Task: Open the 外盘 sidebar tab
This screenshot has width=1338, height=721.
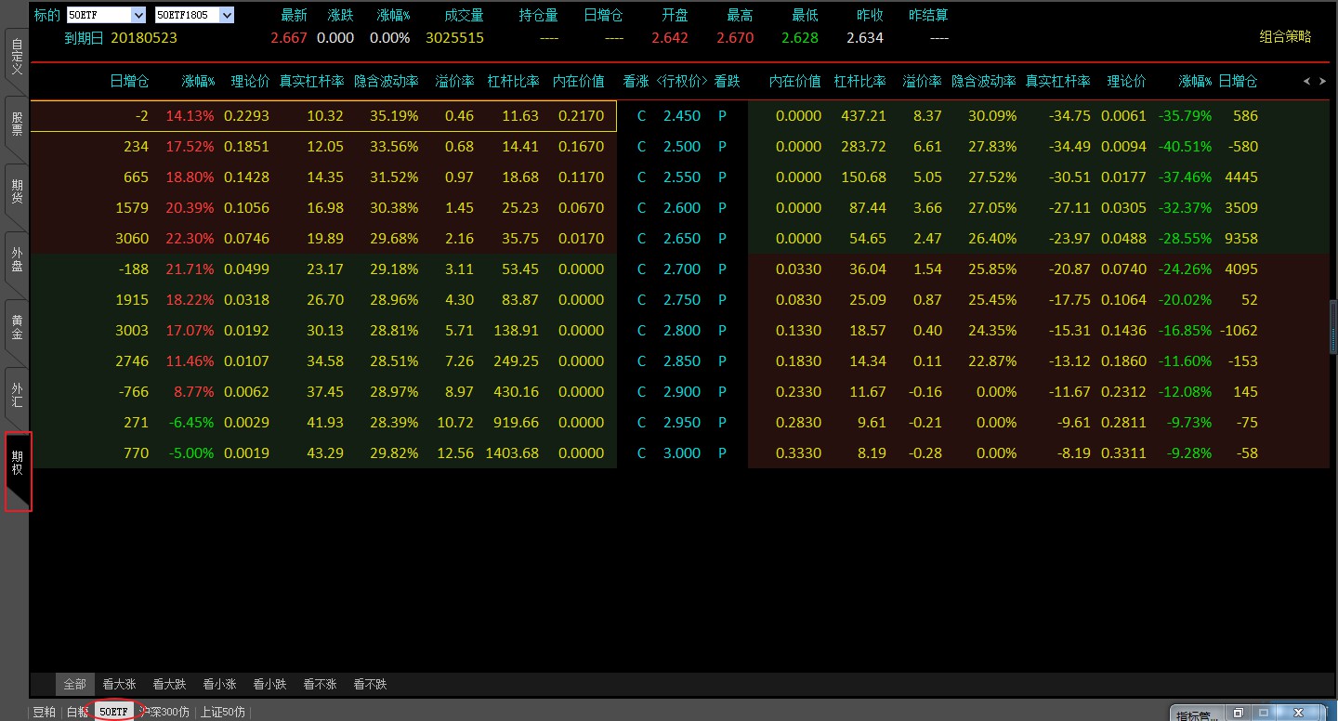Action: (x=17, y=260)
